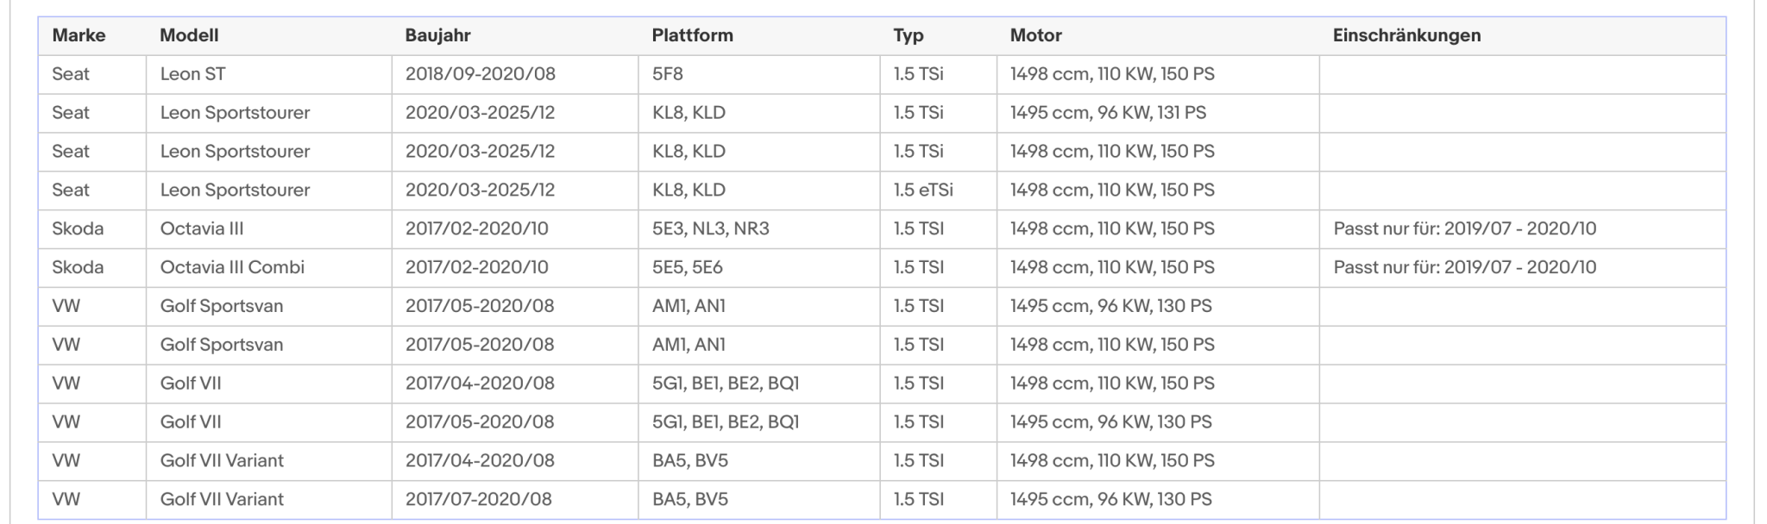
Task: Click the 150 PS motor cell in Golf Sportsvan row
Action: [x=1158, y=345]
